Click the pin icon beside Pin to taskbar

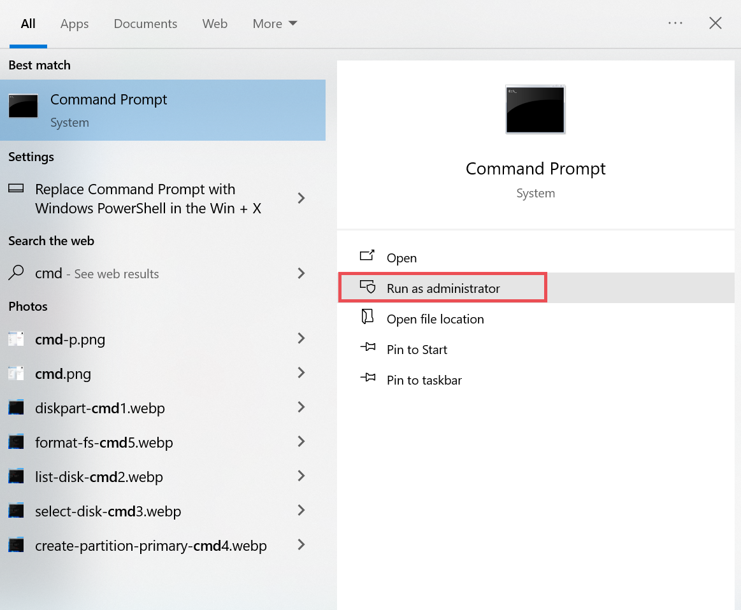coord(368,377)
